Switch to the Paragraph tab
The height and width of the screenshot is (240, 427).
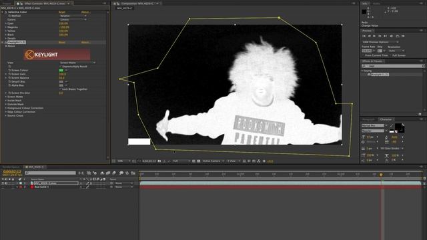[x=368, y=119]
